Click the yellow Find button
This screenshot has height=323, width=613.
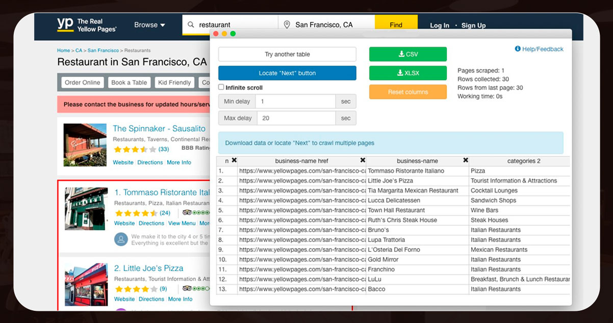pos(396,25)
